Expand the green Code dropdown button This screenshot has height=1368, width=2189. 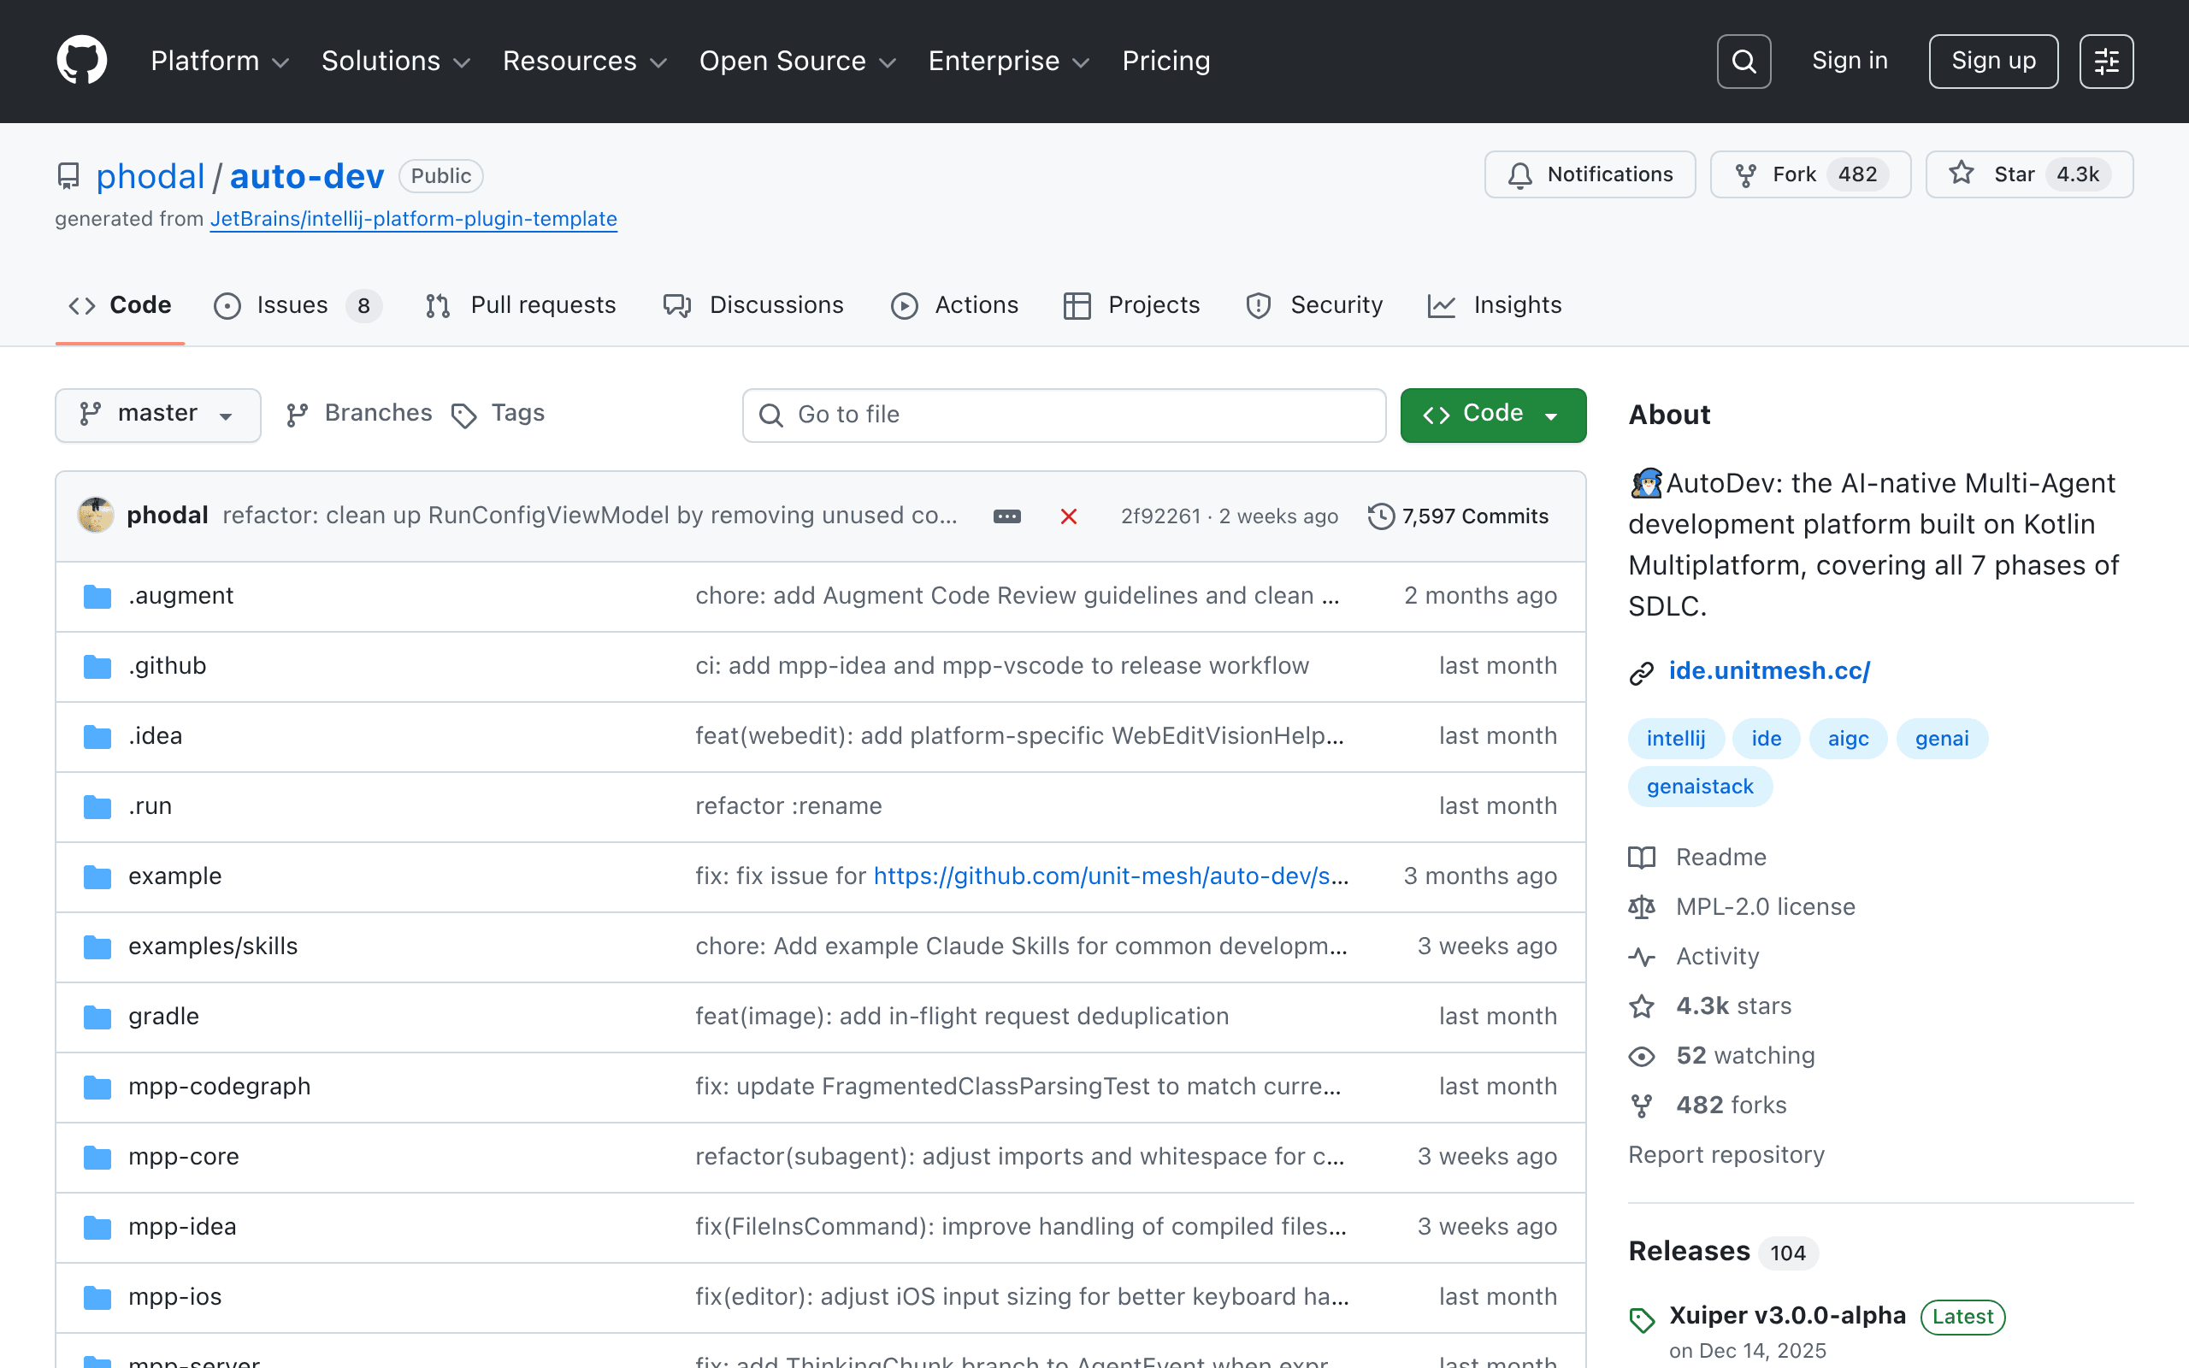1492,415
